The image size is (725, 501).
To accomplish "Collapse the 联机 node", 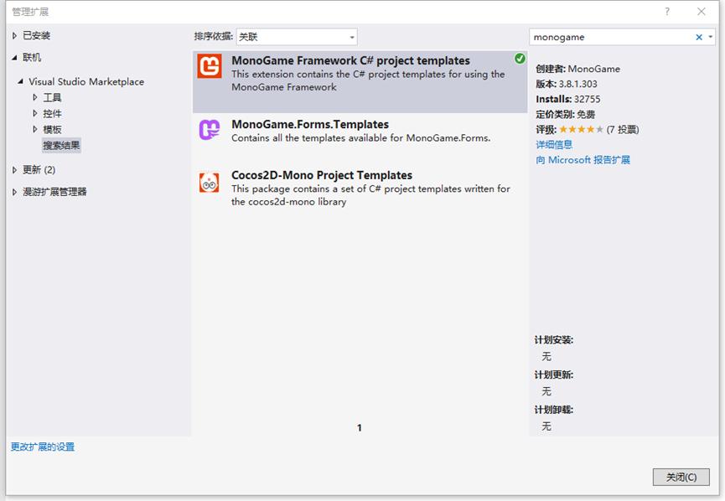I will pos(14,57).
